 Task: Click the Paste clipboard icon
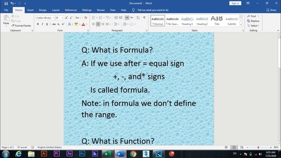click(x=6, y=18)
